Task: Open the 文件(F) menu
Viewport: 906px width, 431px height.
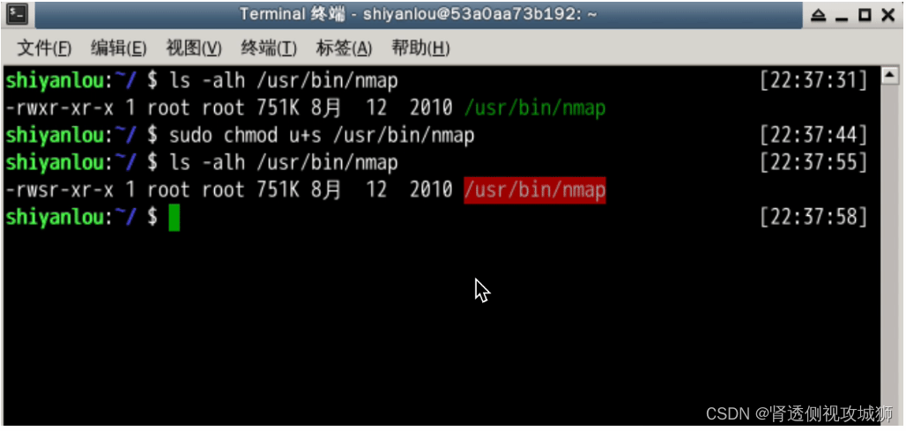Action: (x=44, y=48)
